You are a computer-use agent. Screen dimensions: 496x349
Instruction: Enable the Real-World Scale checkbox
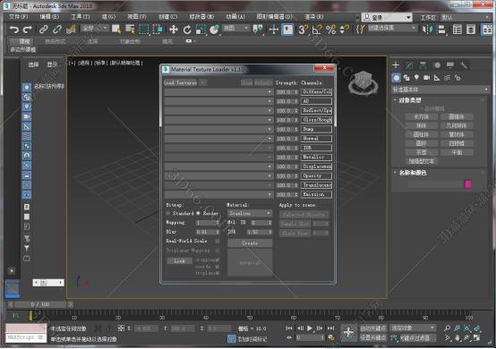click(218, 241)
